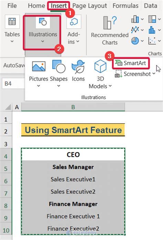
Task: Open the Formulas tab
Action: tap(126, 6)
